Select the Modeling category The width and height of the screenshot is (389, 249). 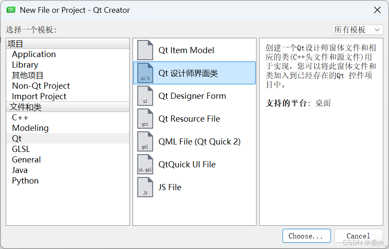coord(68,128)
